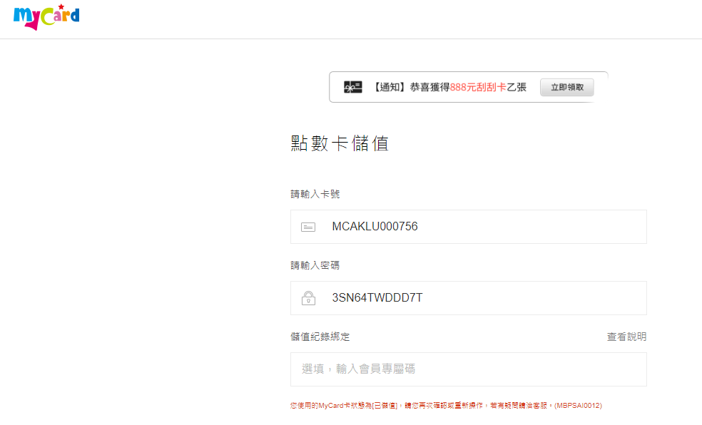
Task: Click the card icon in card number field
Action: (x=308, y=227)
